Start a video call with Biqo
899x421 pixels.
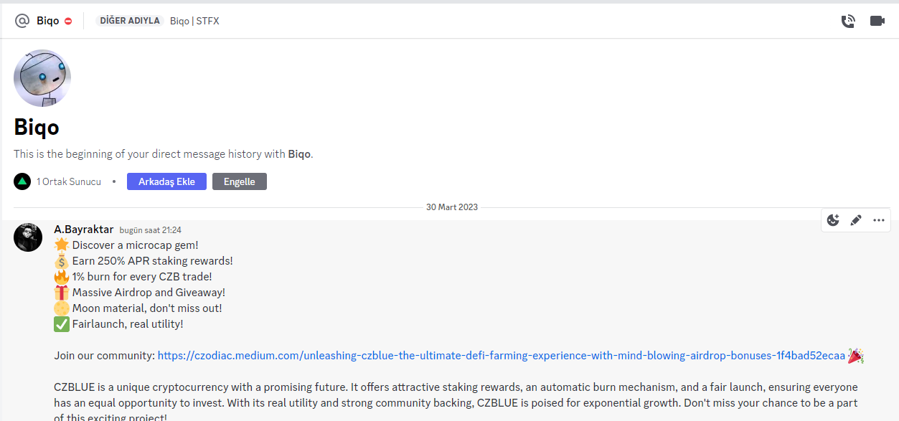click(877, 21)
